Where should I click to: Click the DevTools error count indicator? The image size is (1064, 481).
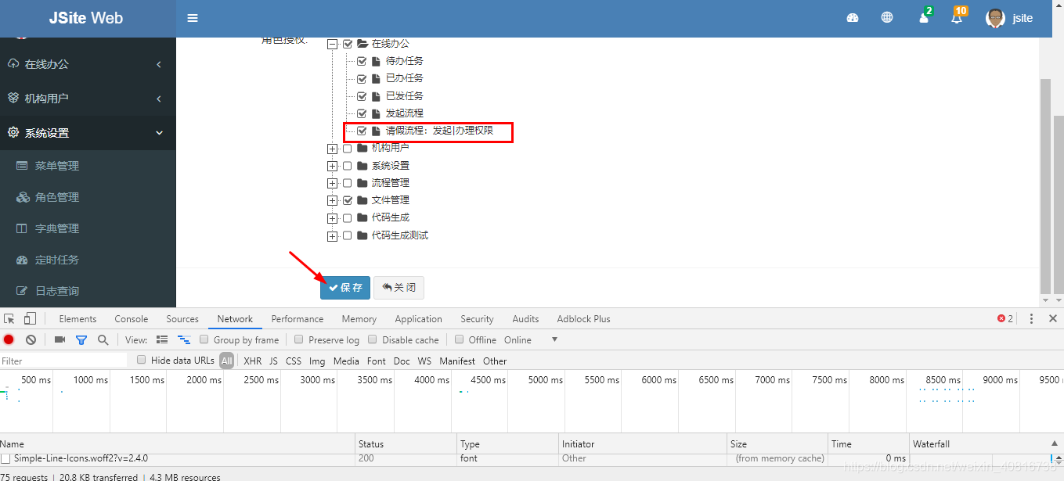tap(1005, 318)
